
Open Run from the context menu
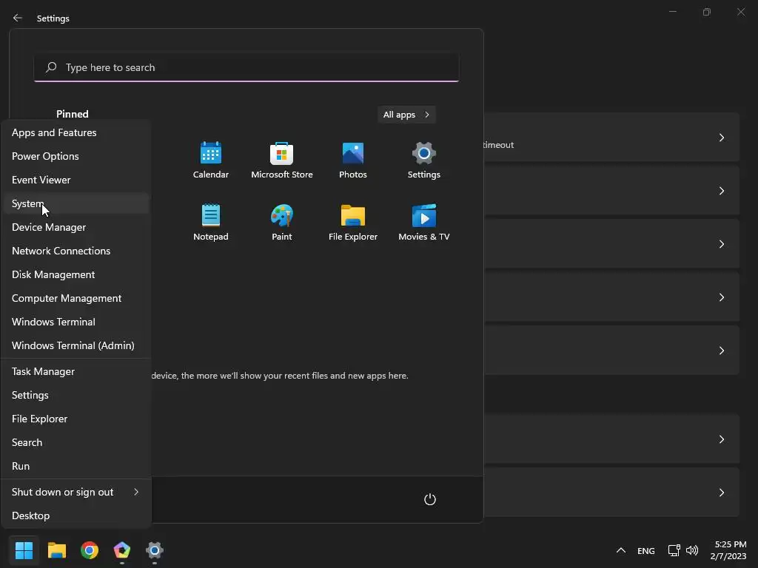click(x=76, y=466)
